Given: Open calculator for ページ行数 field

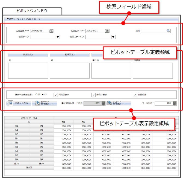Looking at the screenshot, I should click(x=175, y=103).
